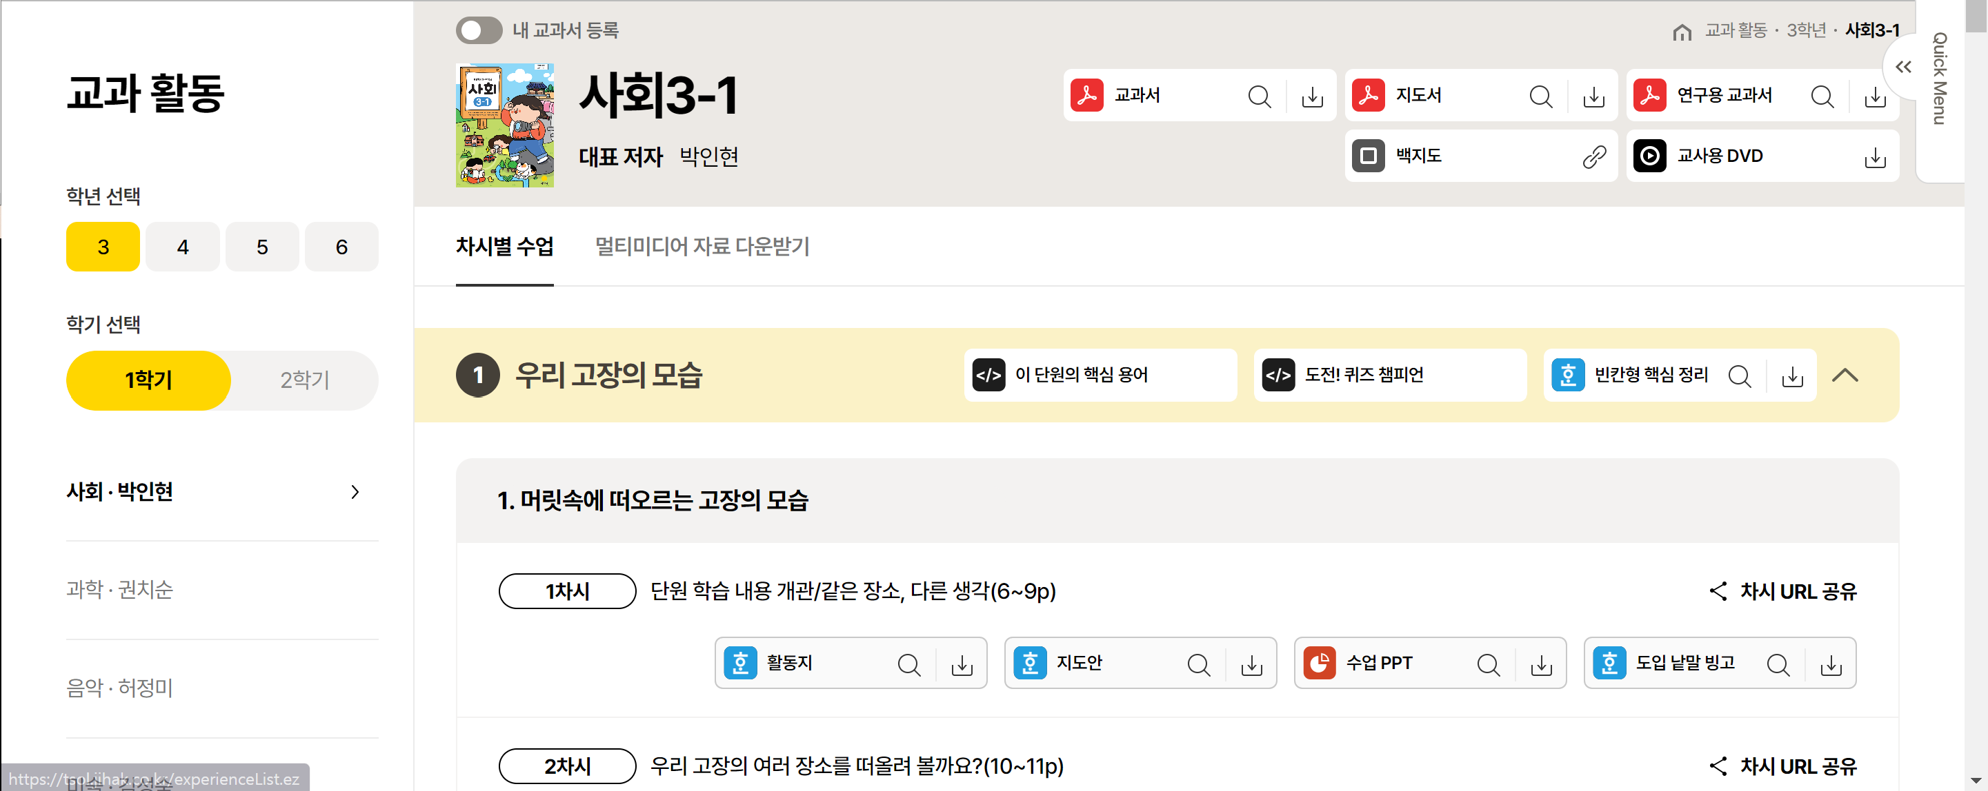
Task: Open the 2차시 lesson badge
Action: click(x=567, y=766)
